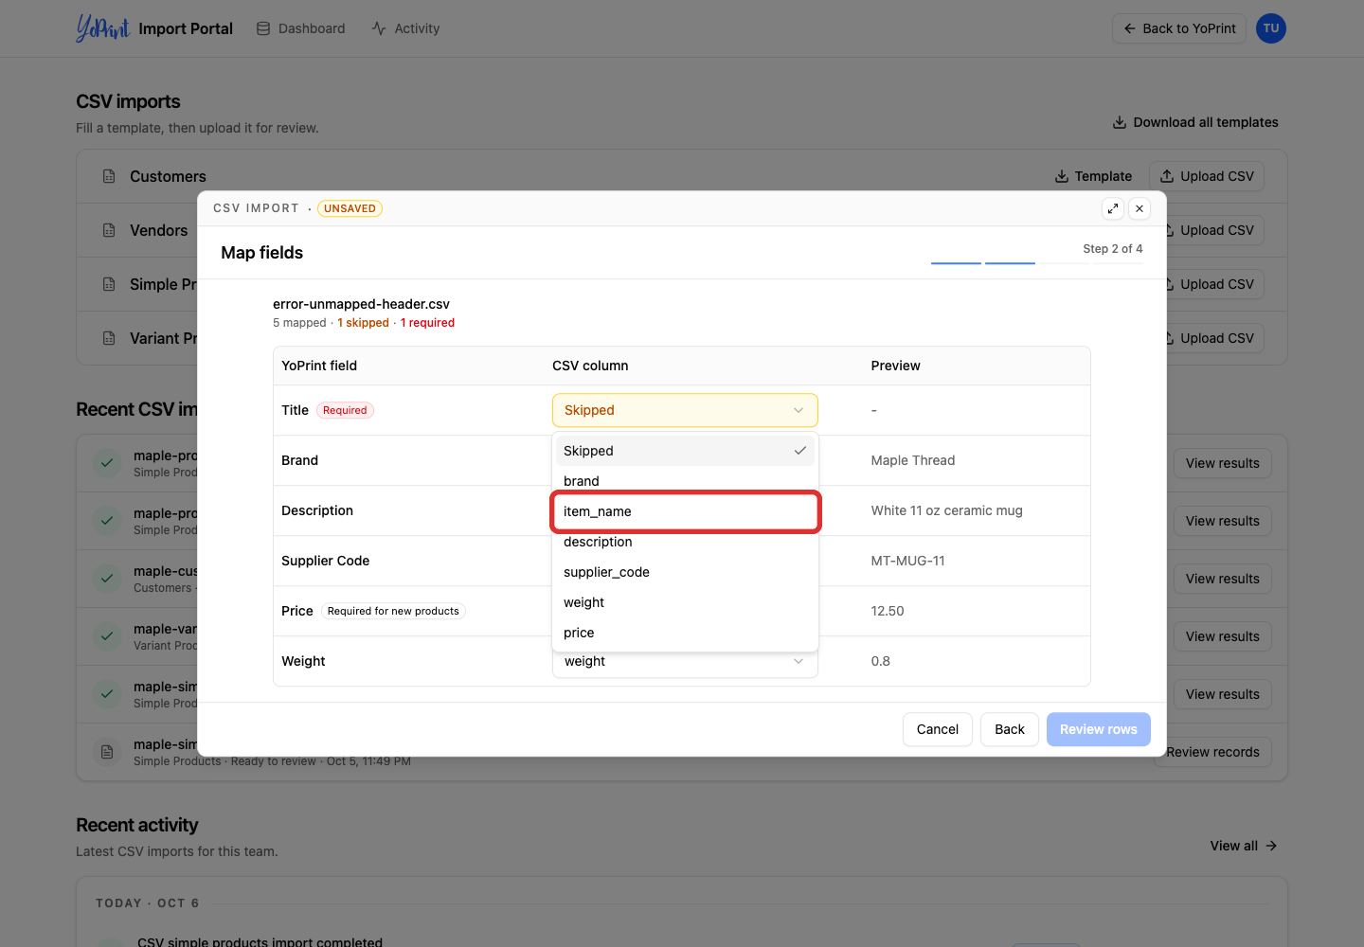Open the Activity tab
Screen dimensions: 1364x947
(x=405, y=28)
